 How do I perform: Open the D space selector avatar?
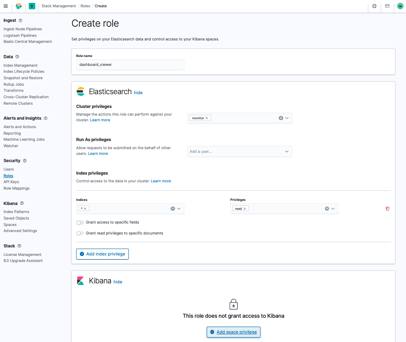pos(32,6)
